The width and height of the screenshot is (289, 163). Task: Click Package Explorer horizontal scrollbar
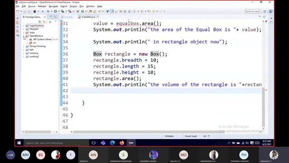tap(37, 132)
